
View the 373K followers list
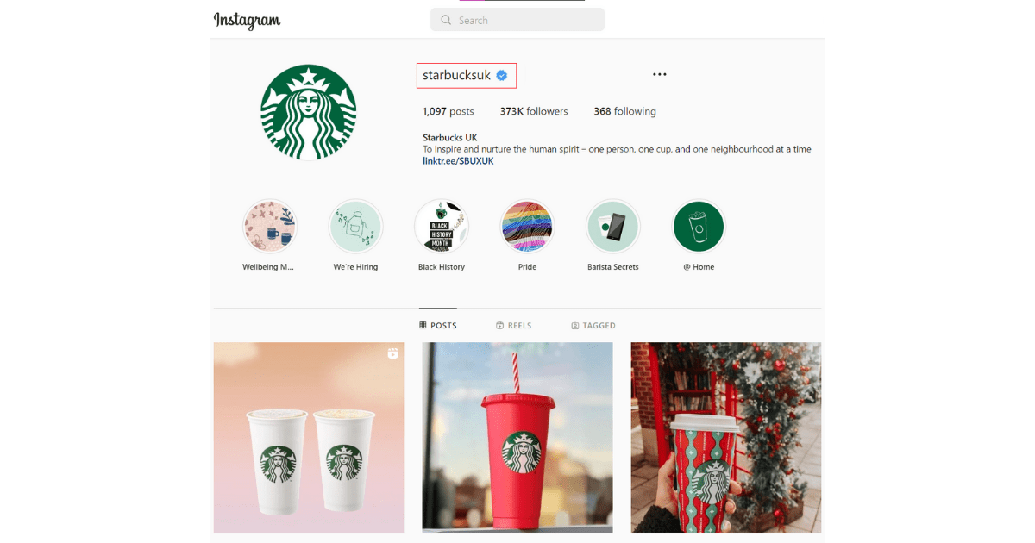coord(534,112)
